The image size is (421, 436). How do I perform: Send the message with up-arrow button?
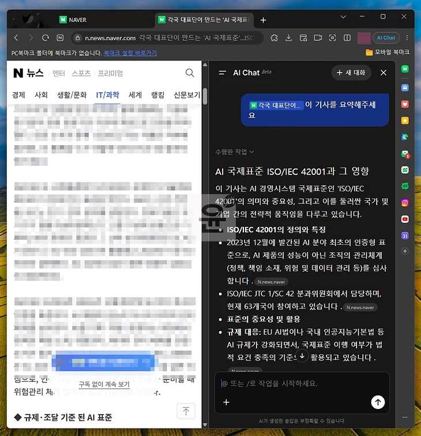point(378,402)
